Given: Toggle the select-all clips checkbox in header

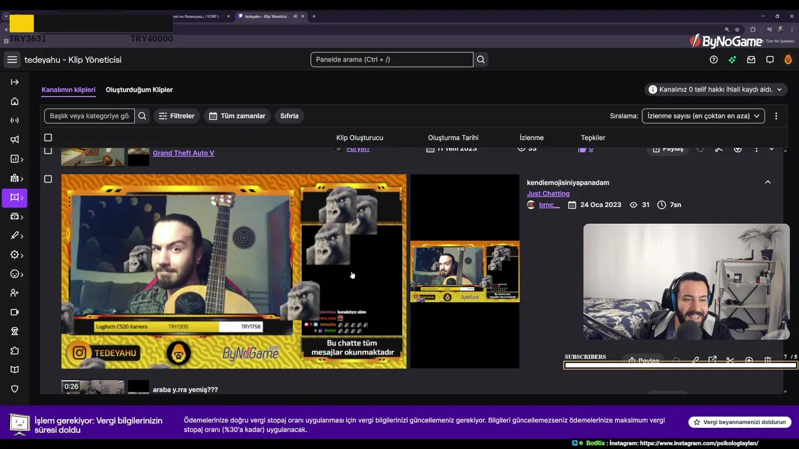Looking at the screenshot, I should [48, 137].
